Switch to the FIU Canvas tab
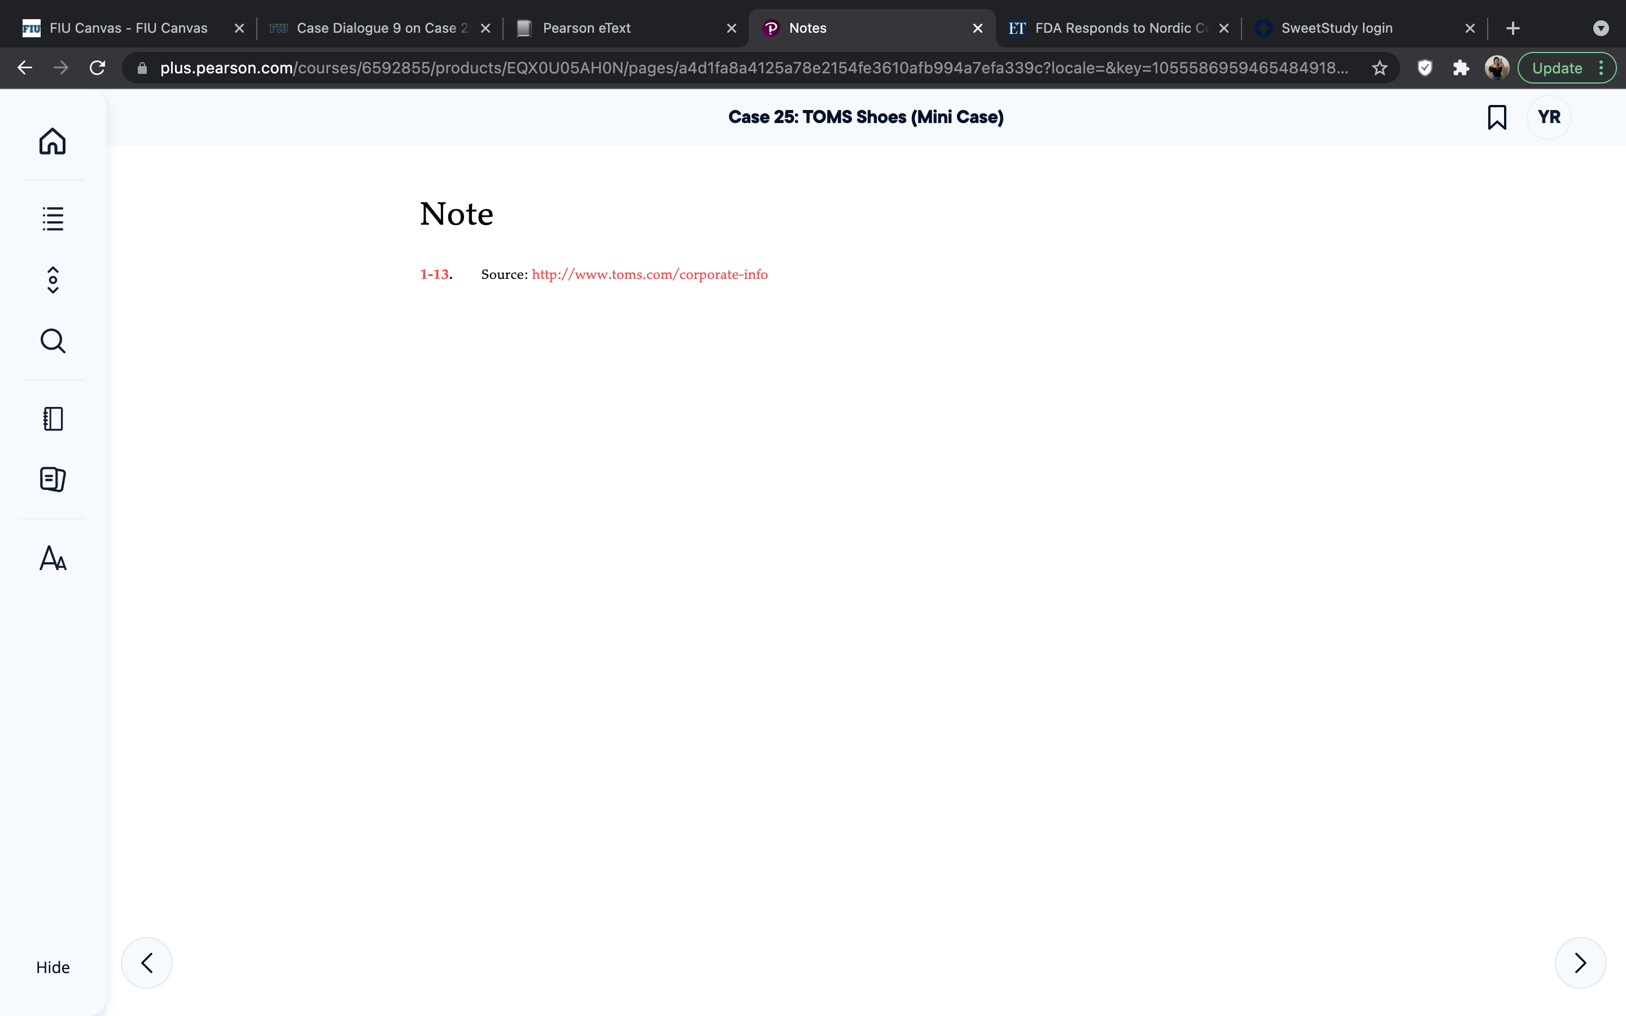 pyautogui.click(x=128, y=28)
